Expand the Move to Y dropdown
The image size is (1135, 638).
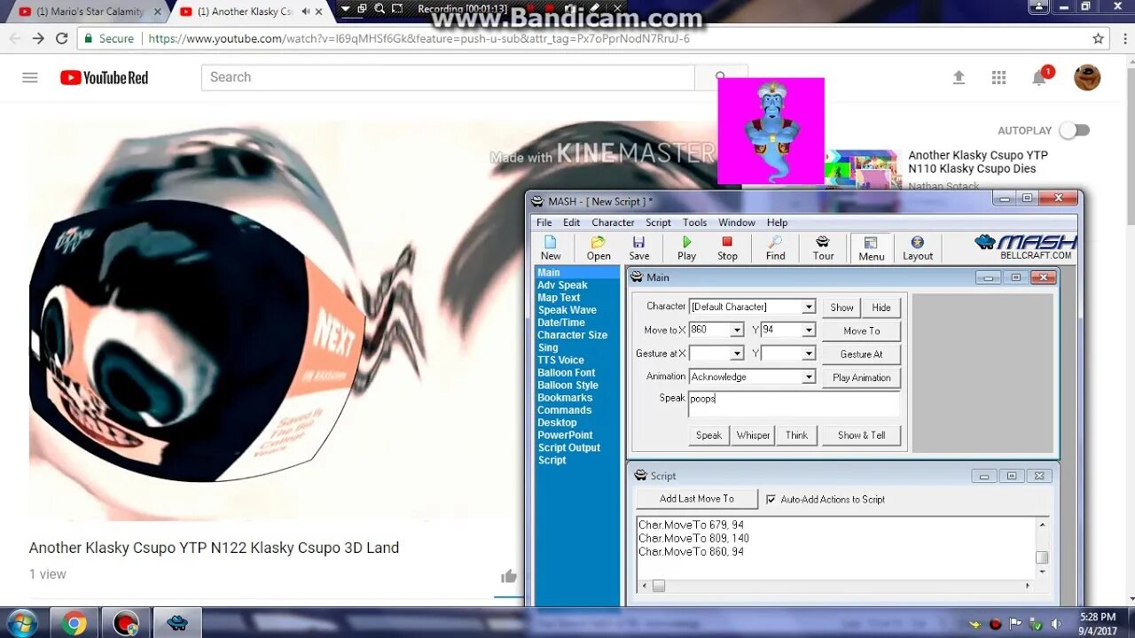tap(809, 330)
